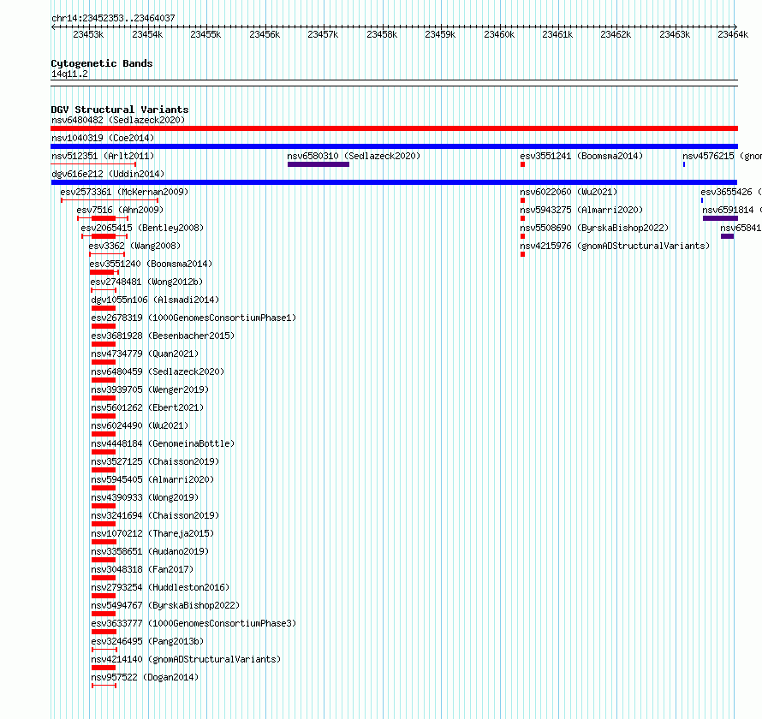Image resolution: width=762 pixels, height=719 pixels.
Task: Click nsv5601262 (Ebert2021) label
Action: pyautogui.click(x=147, y=407)
